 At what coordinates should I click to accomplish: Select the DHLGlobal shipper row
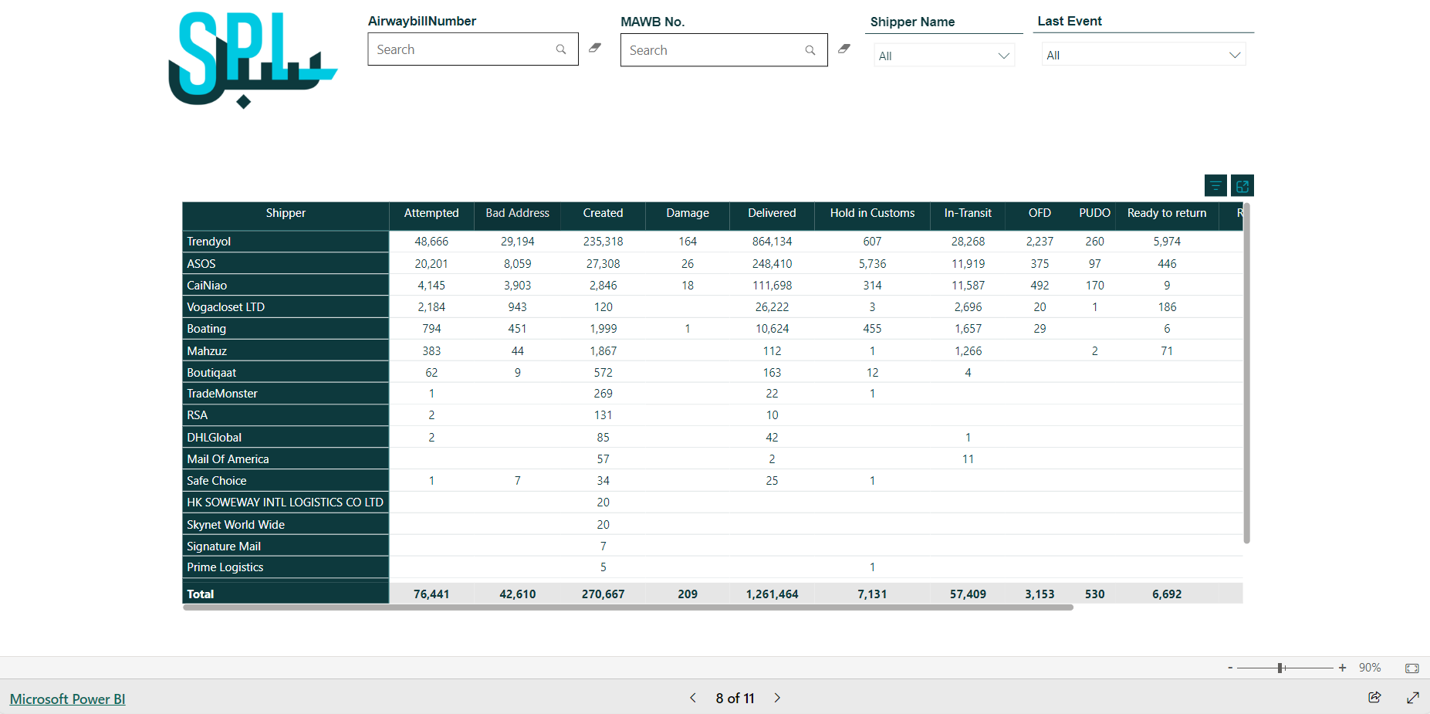(x=286, y=437)
